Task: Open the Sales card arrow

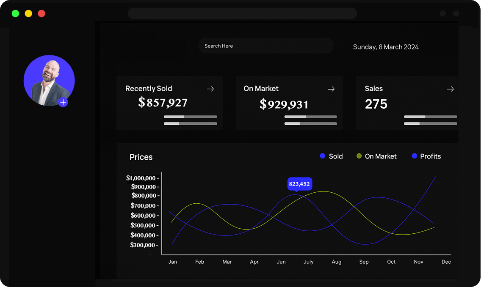Action: point(450,89)
